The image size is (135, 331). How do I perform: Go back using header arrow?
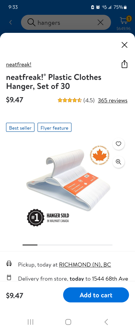click(10, 23)
